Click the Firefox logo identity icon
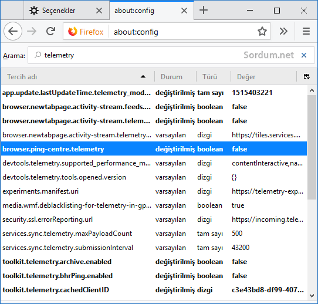Viewport: 318px width, 304px height. (x=72, y=32)
